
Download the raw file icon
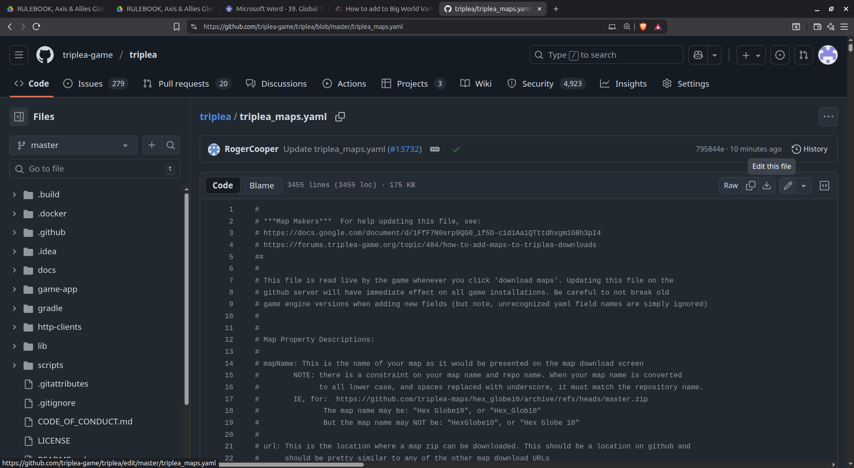coord(766,185)
